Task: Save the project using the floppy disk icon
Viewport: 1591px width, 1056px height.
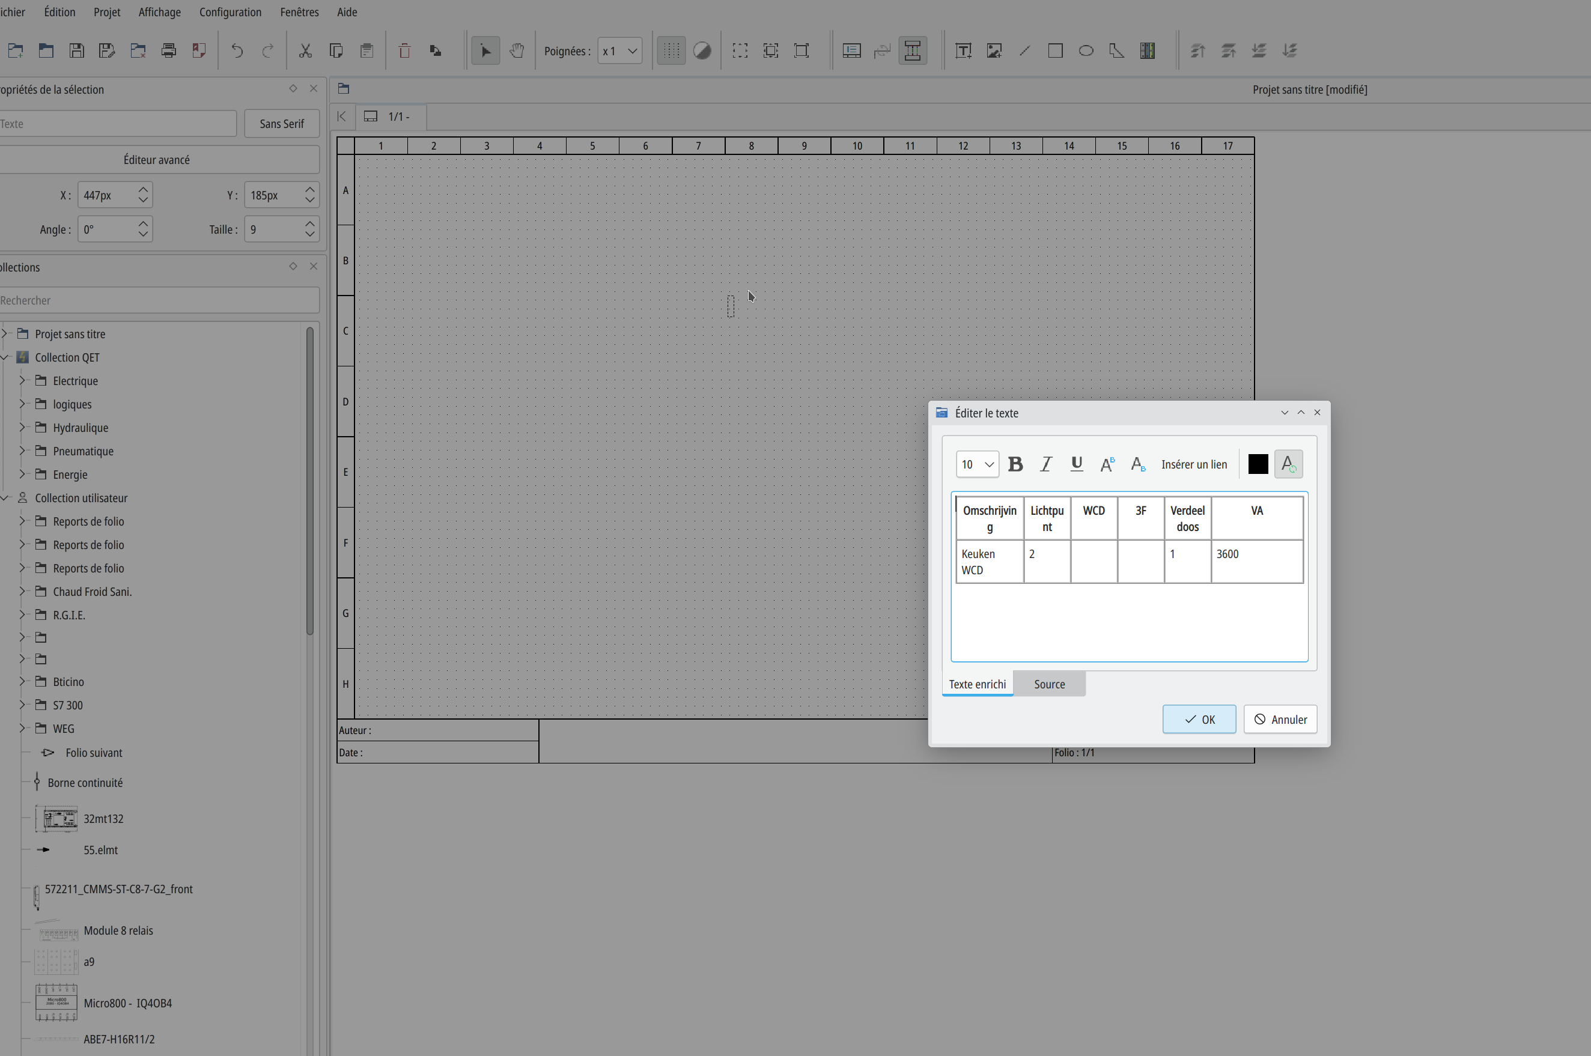Action: click(77, 50)
